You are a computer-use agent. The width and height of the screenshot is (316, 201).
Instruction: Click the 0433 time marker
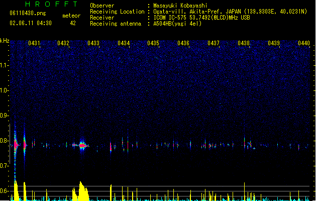(93, 43)
